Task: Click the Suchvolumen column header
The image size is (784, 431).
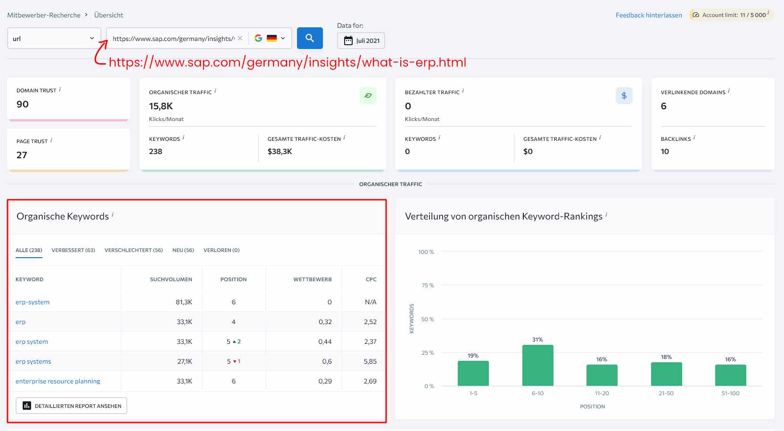Action: pyautogui.click(x=171, y=279)
